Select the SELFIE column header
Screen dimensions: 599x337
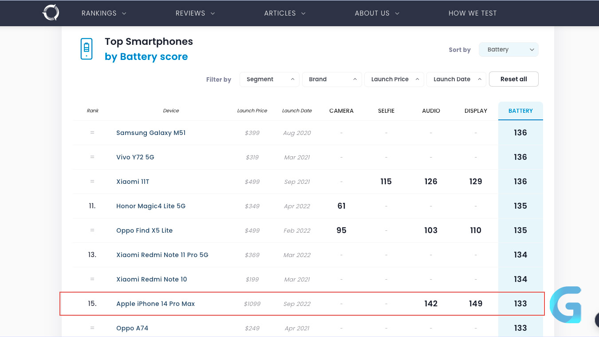coord(386,111)
